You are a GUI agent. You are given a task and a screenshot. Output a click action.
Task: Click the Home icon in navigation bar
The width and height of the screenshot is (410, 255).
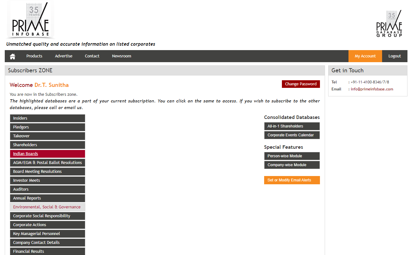pos(13,56)
